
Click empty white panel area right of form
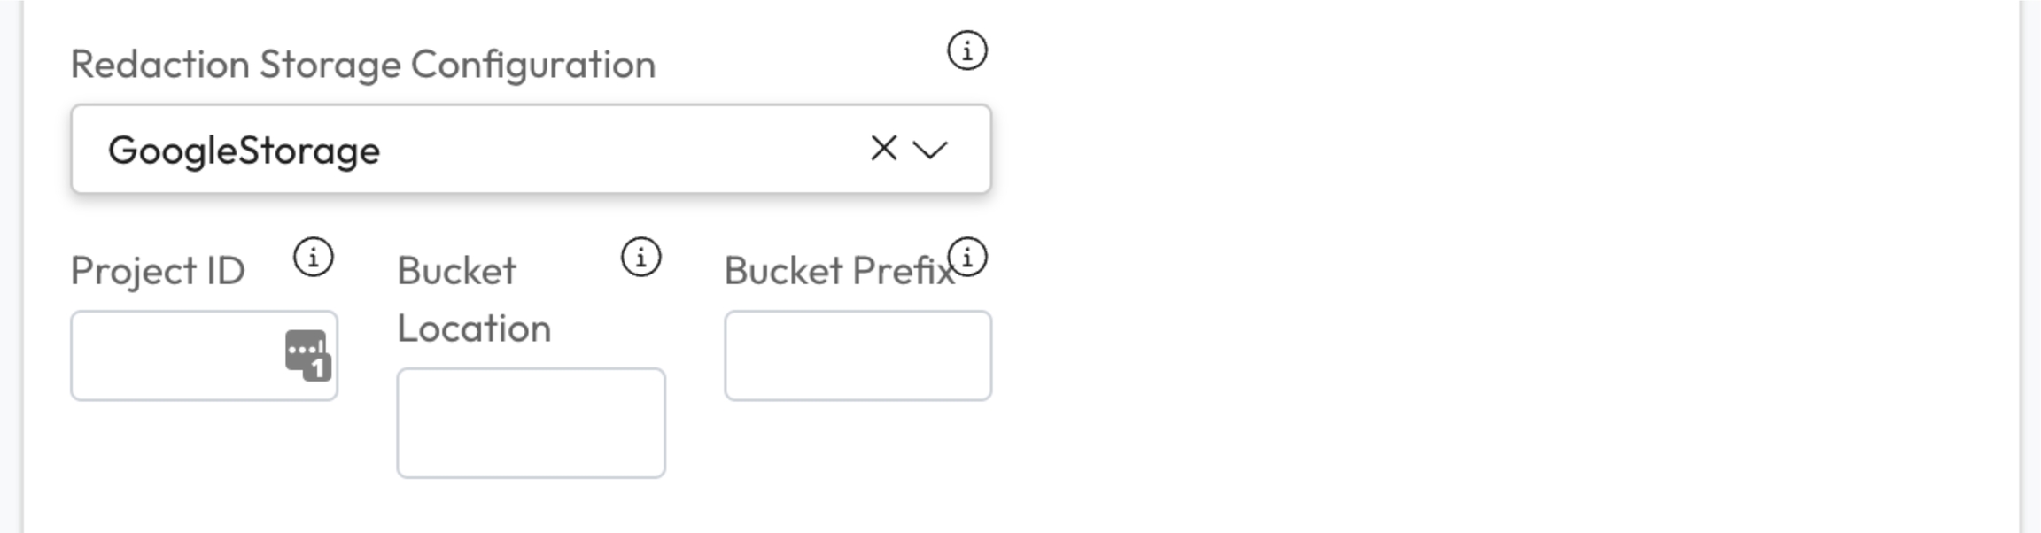1506,266
